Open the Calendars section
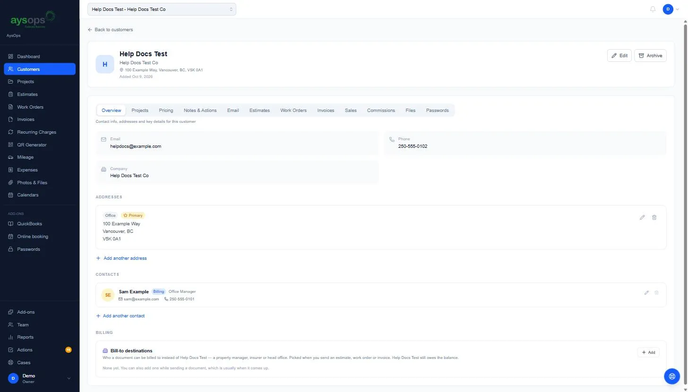Screen dimensions: 688x392 40,195
